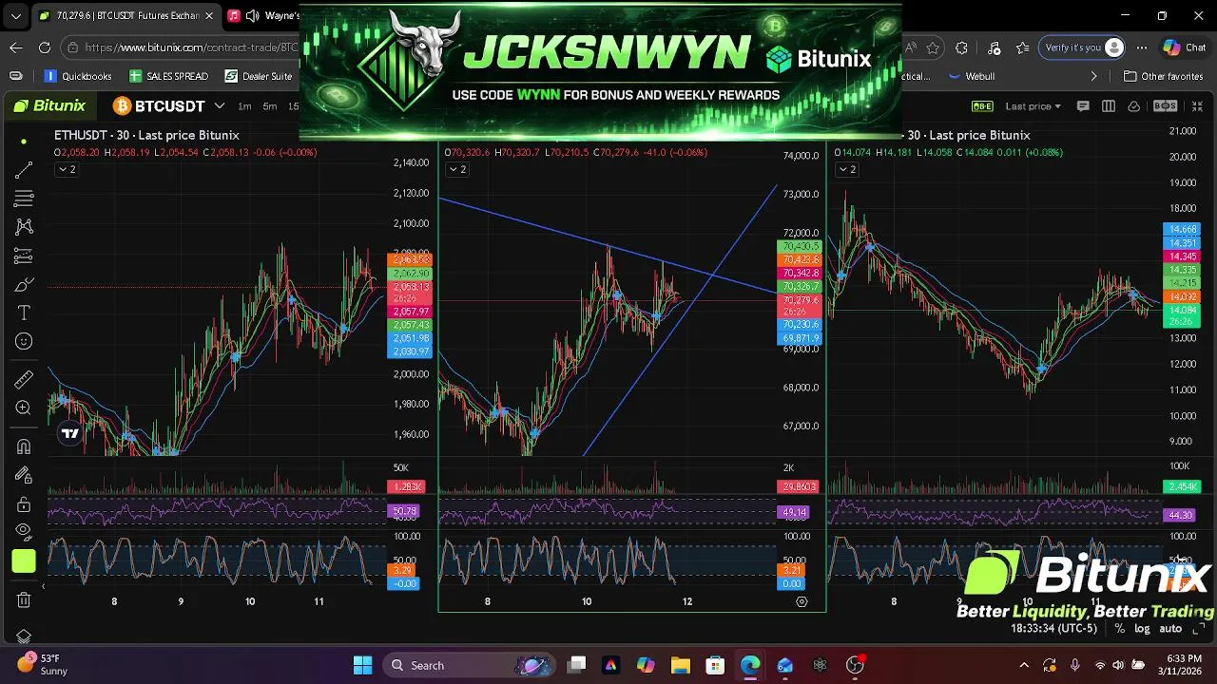
Task: Click the collapse fullscreen arrows icon
Action: [1197, 106]
